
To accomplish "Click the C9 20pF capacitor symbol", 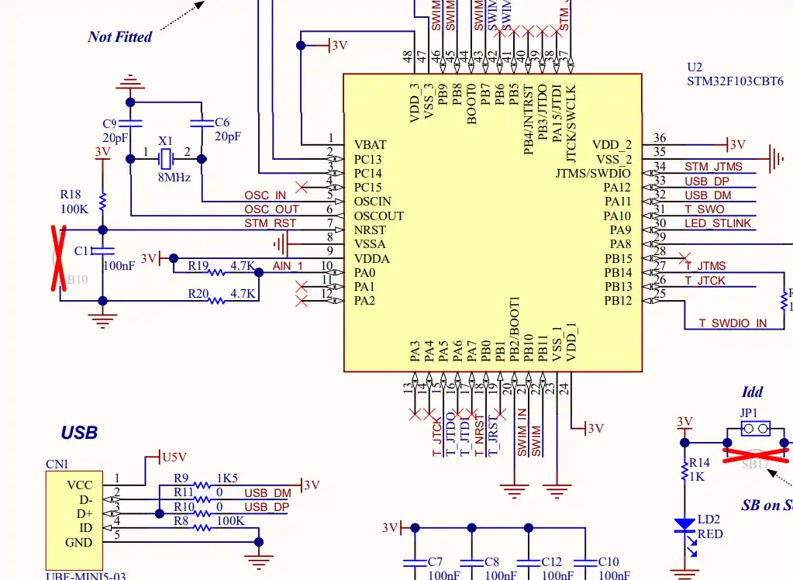I will coord(130,123).
